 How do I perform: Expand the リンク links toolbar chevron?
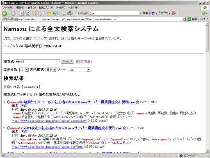[207, 19]
